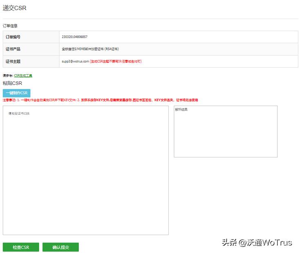Select the supp3@wotrus.com certificate subject
299x253 pixels.
tap(75, 61)
